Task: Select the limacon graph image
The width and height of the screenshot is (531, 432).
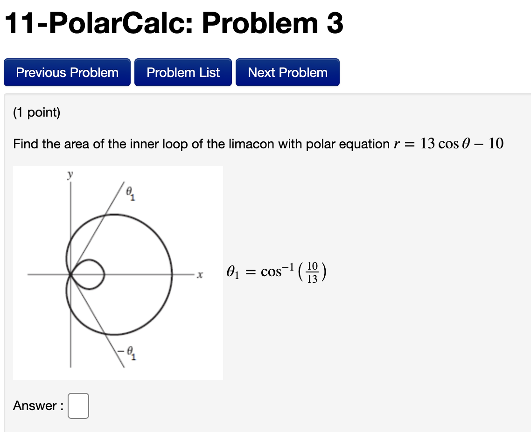Action: tap(118, 272)
